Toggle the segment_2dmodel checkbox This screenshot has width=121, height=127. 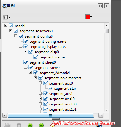pyautogui.click(x=35, y=73)
